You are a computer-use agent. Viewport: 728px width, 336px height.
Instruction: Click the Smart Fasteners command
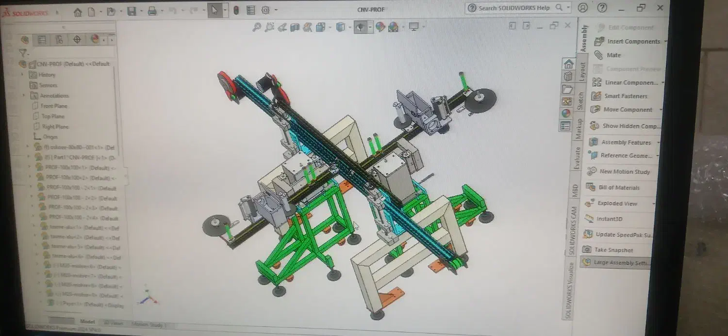click(x=619, y=96)
